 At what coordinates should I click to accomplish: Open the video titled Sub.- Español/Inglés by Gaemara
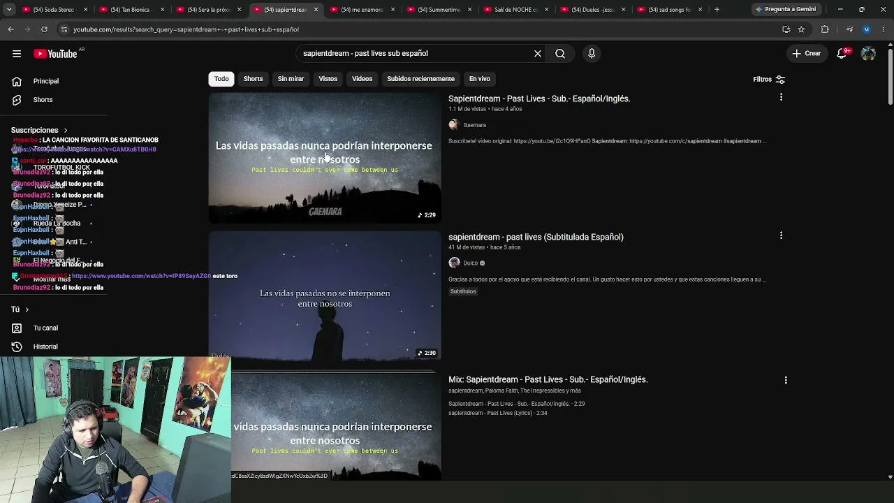pyautogui.click(x=539, y=99)
